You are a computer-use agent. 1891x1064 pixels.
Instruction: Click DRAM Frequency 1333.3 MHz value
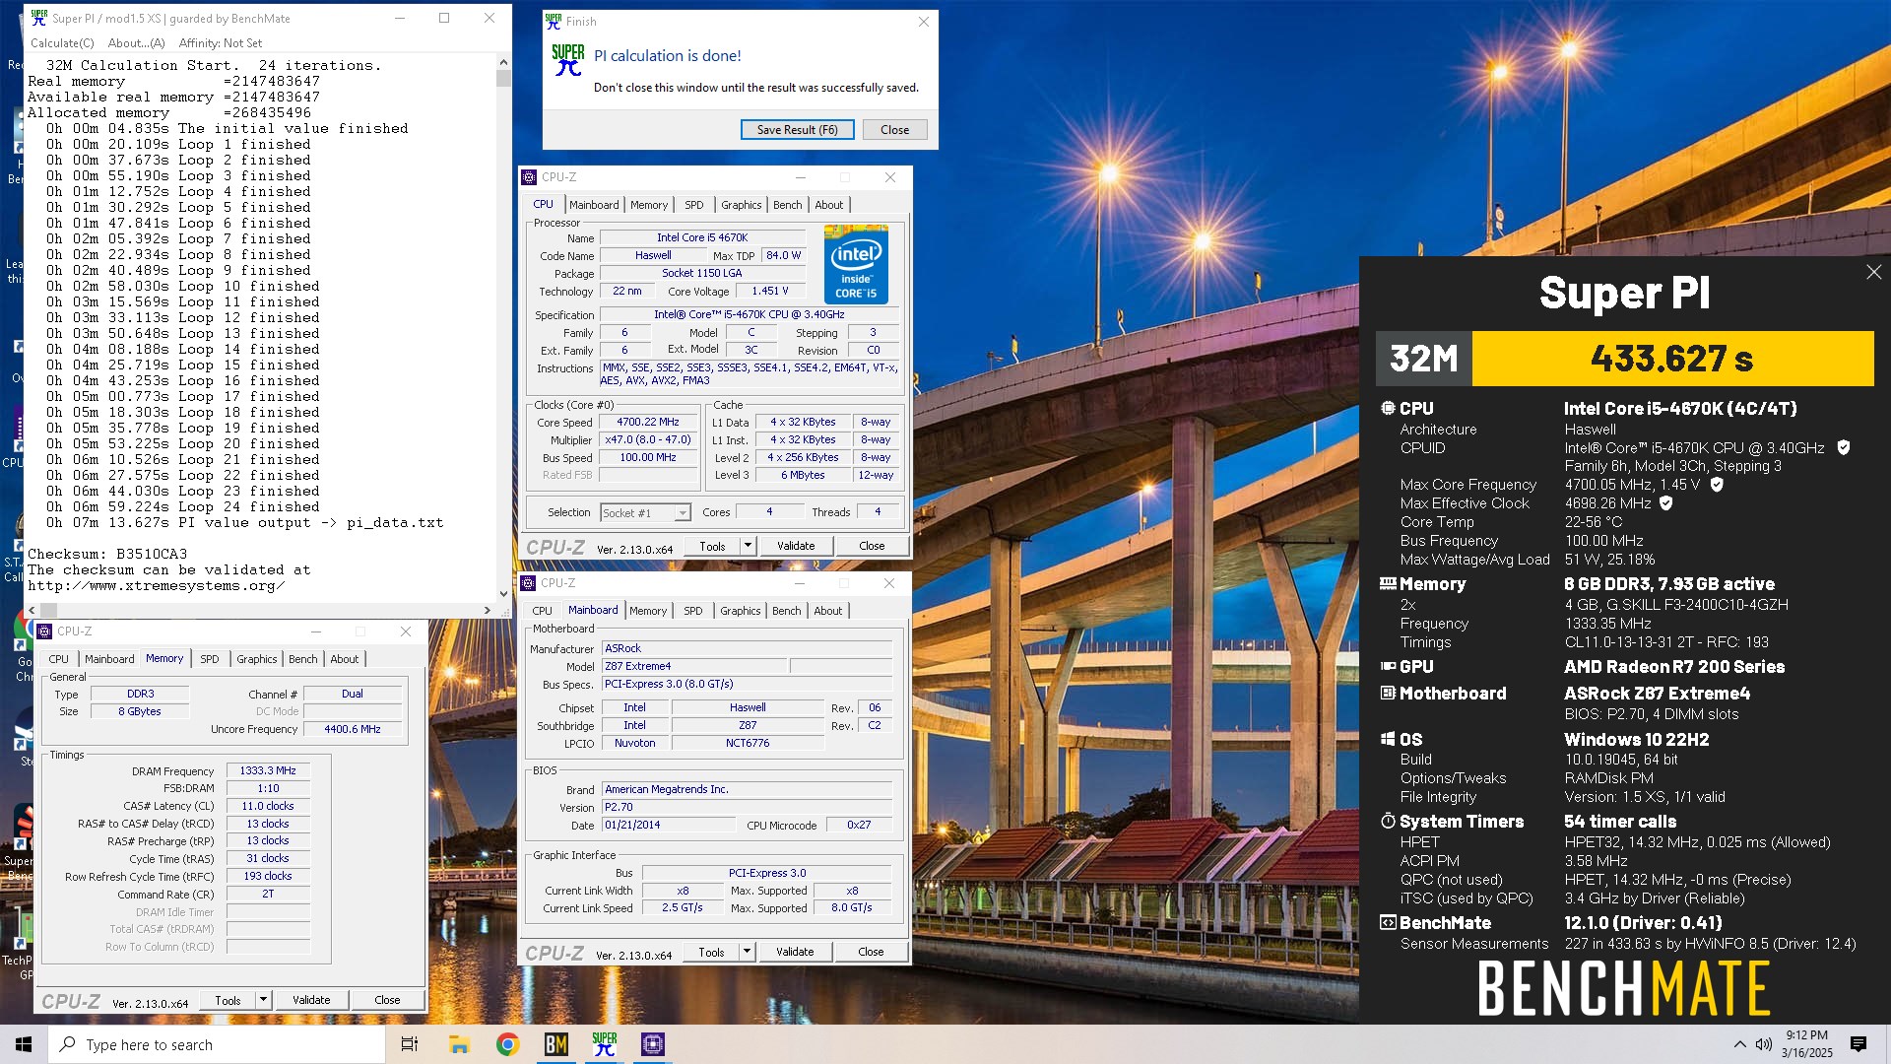(x=268, y=770)
